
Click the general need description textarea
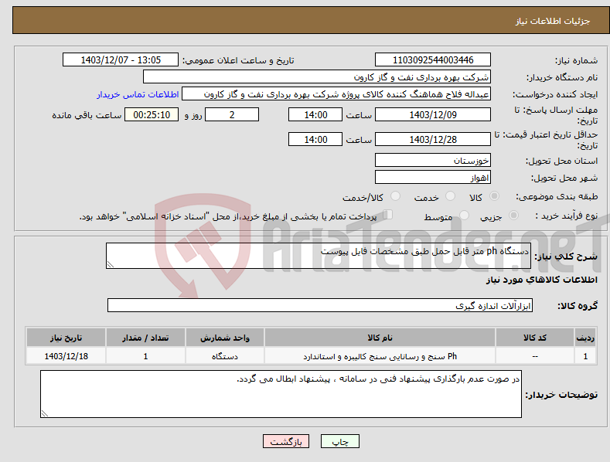point(319,256)
